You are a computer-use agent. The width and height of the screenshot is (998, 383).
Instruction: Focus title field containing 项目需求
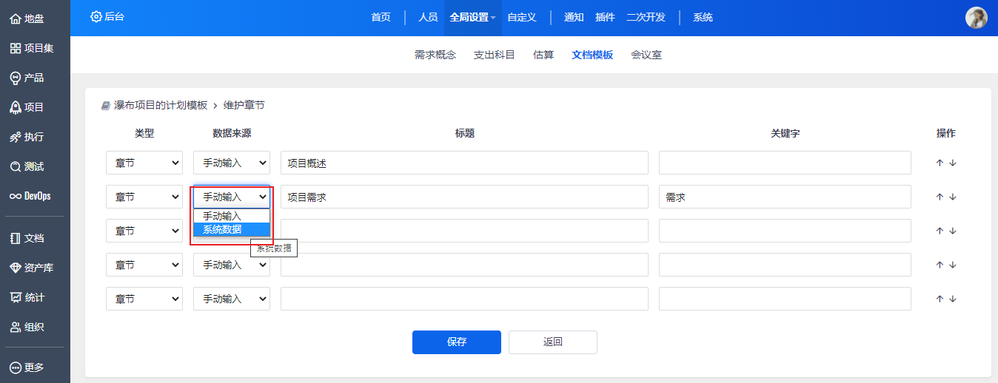(464, 197)
